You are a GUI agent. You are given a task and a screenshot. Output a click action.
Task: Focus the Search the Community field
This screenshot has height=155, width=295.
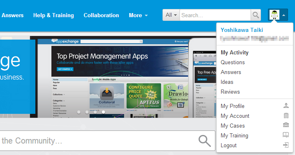tap(107, 141)
